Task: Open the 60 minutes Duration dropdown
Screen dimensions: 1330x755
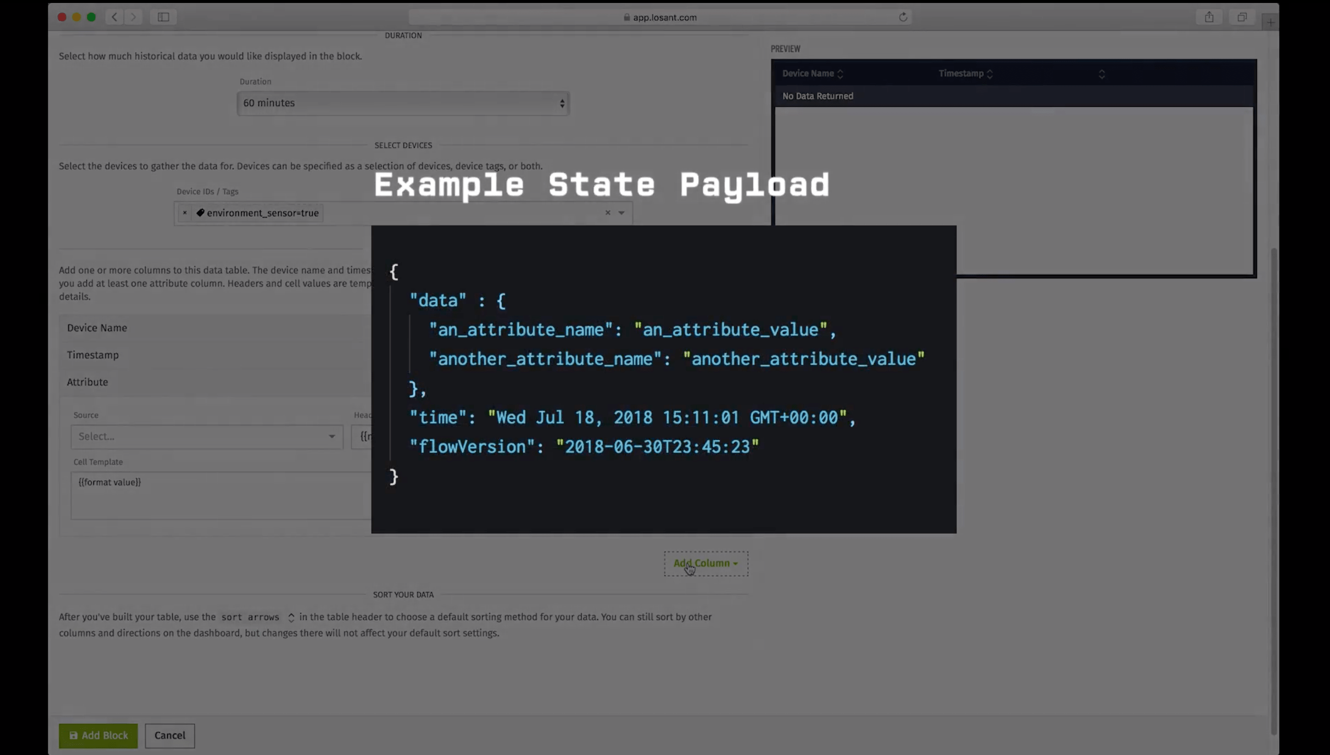Action: pyautogui.click(x=403, y=103)
